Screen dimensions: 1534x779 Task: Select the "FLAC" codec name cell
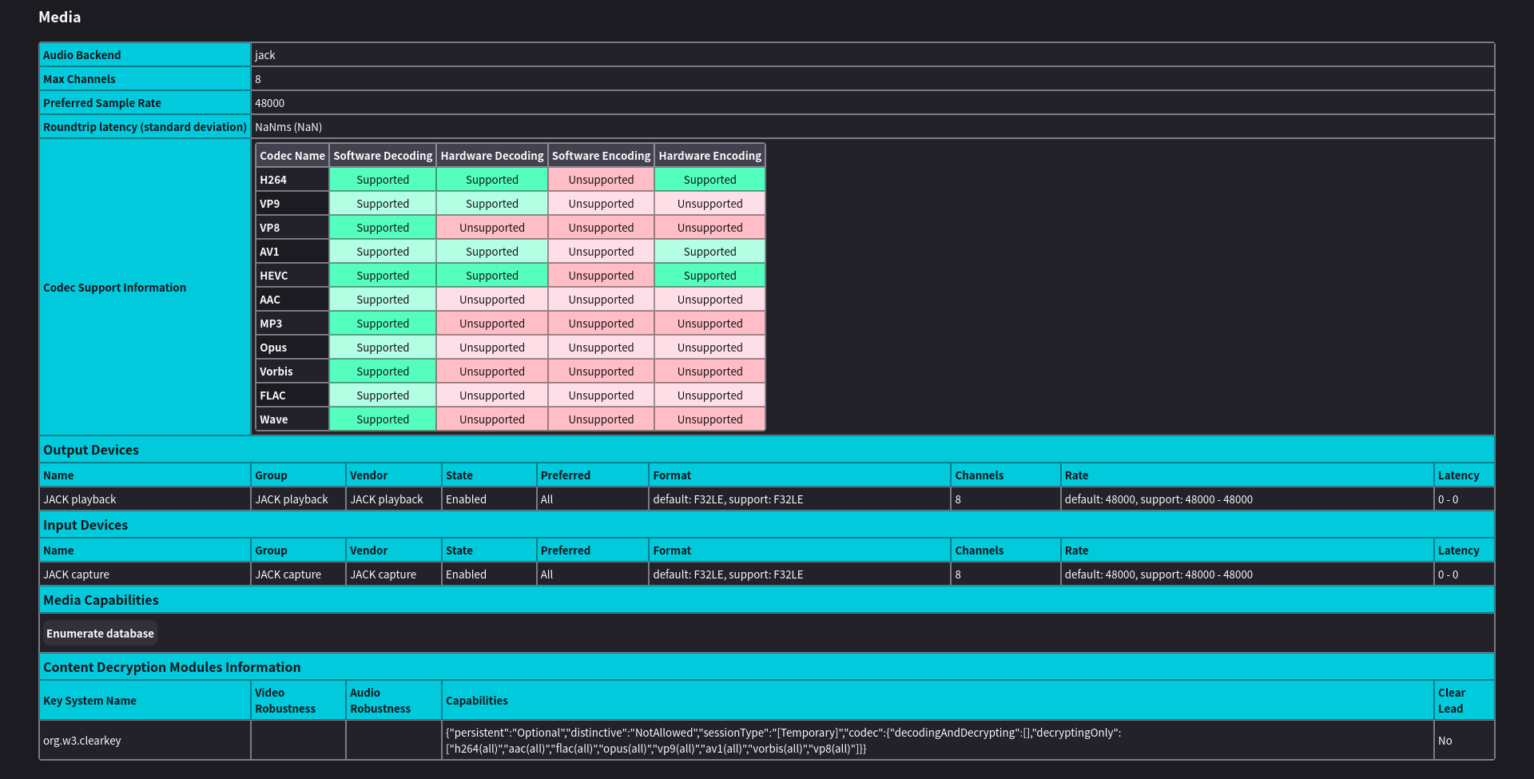(x=292, y=395)
